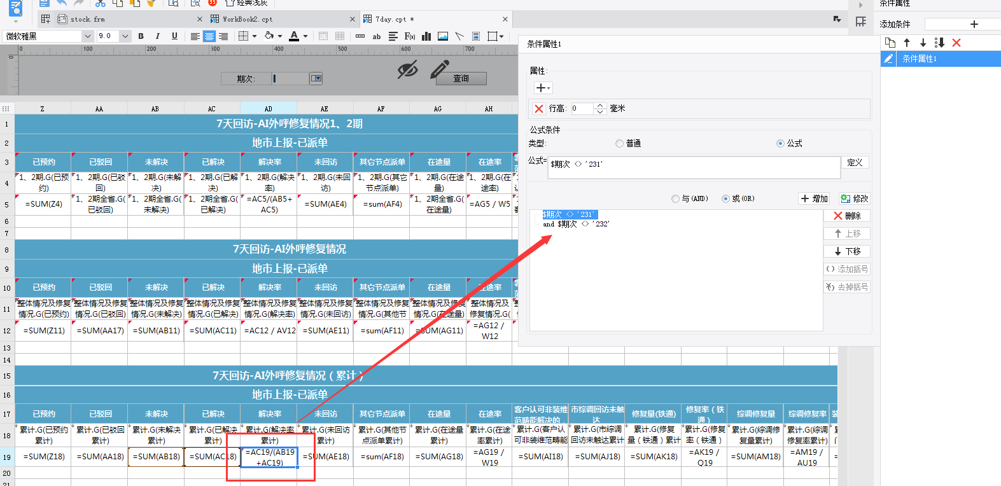Select 普通 condition type
This screenshot has width=1001, height=486.
619,144
